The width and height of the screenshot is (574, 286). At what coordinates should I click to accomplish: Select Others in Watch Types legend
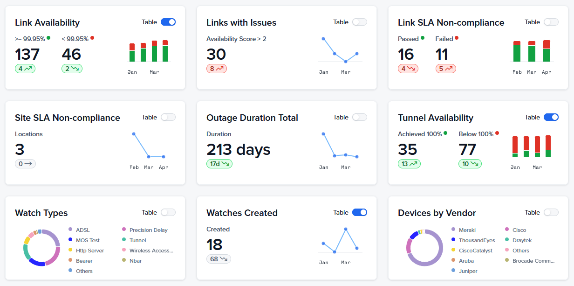click(80, 271)
